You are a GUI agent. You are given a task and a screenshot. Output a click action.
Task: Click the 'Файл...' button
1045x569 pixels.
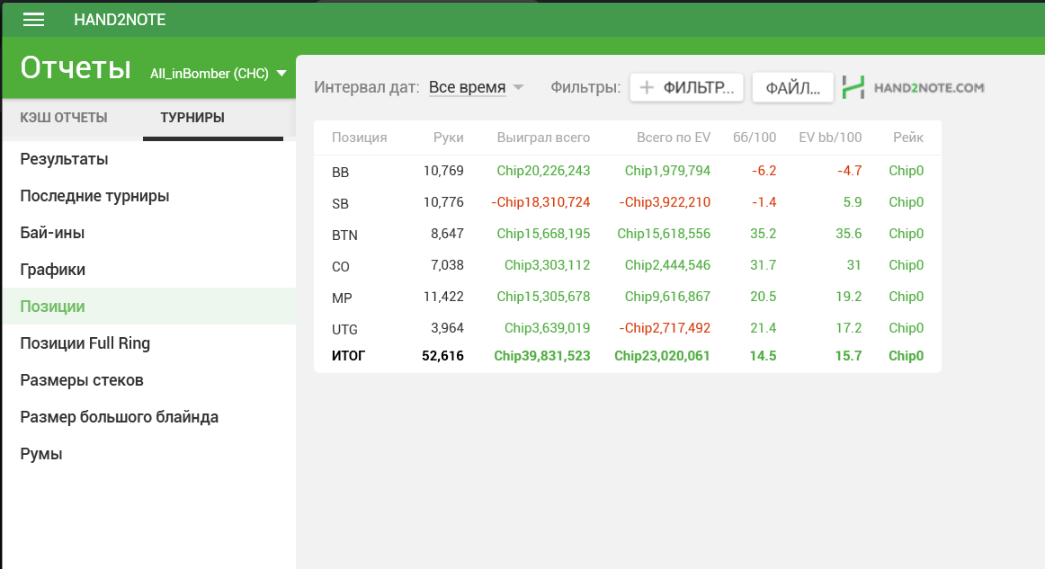pyautogui.click(x=792, y=87)
